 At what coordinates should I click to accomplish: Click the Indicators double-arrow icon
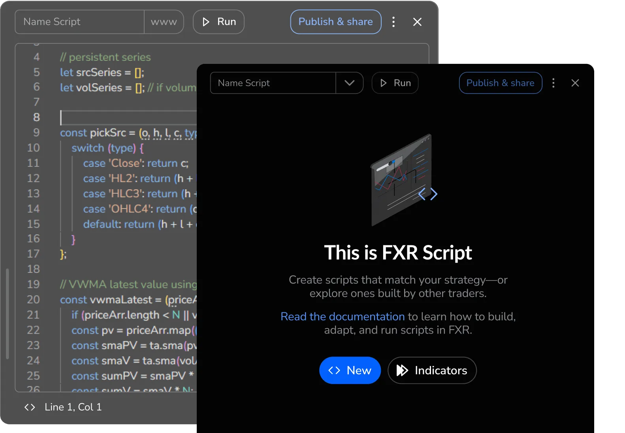[x=402, y=370]
